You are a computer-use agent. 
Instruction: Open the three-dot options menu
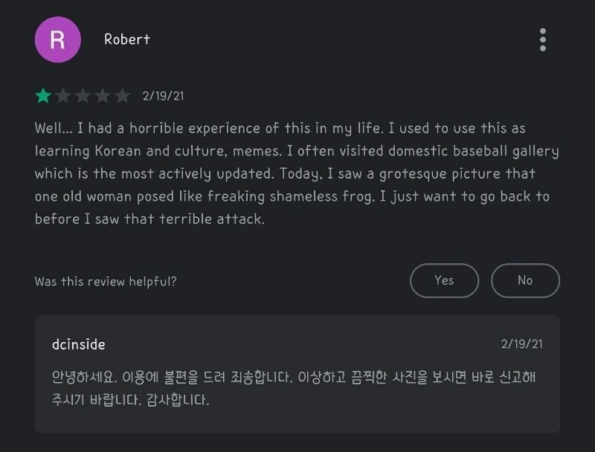coord(543,39)
